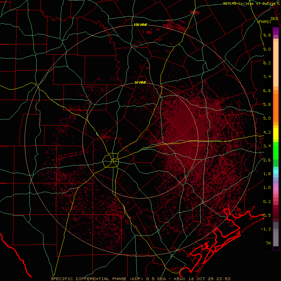Click the '3.4' color scale value
The height and width of the screenshot is (281, 281).
click(267, 146)
